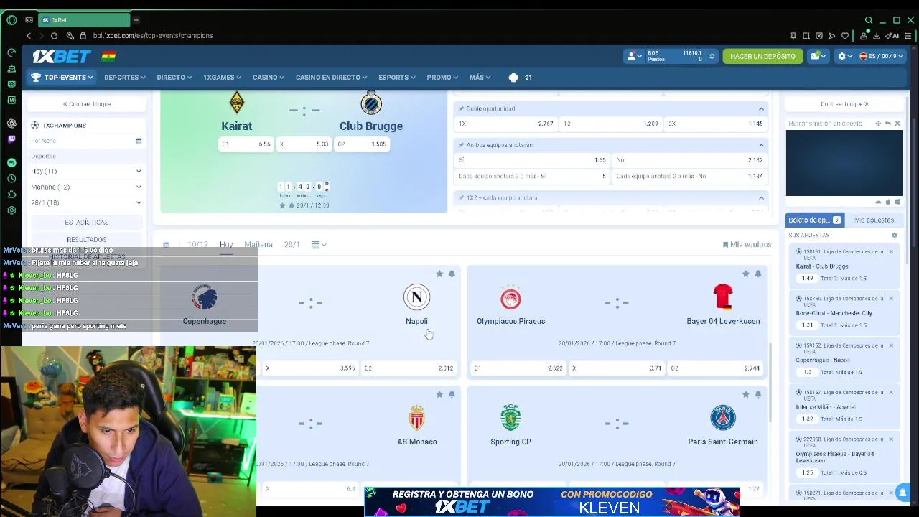Open the ESPORTS menu
This screenshot has height=517, width=919.
tap(397, 77)
